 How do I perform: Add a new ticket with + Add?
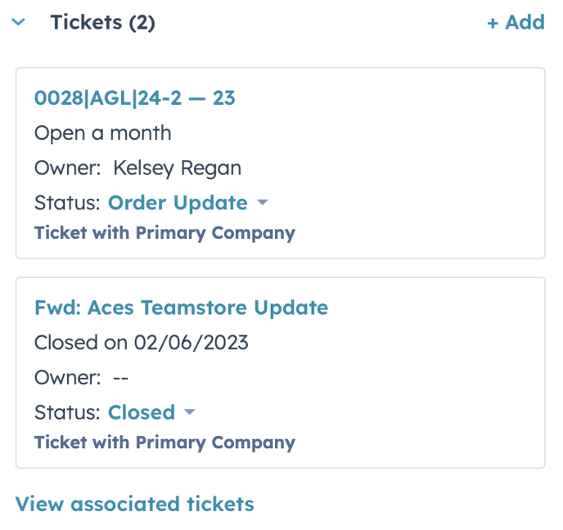(516, 23)
